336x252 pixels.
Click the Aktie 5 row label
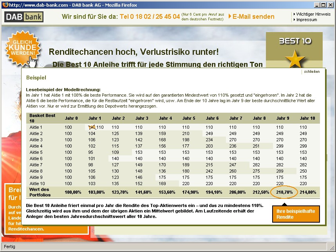click(x=36, y=152)
